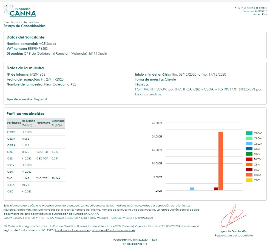270x251 pixels.
Task: Click the THCA result row 21.781
Action: point(36,185)
